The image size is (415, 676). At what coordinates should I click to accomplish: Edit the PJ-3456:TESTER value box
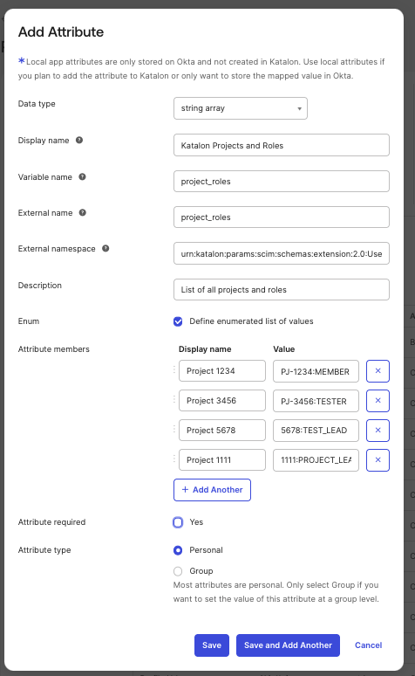tap(316, 401)
